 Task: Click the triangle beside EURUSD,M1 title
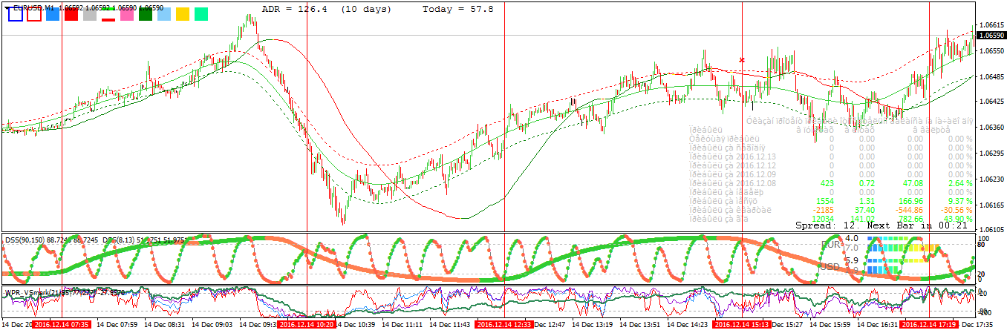5,7
